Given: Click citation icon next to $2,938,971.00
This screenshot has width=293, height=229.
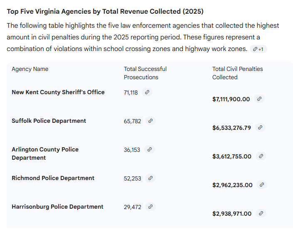Looking at the screenshot, I should [x=261, y=214].
